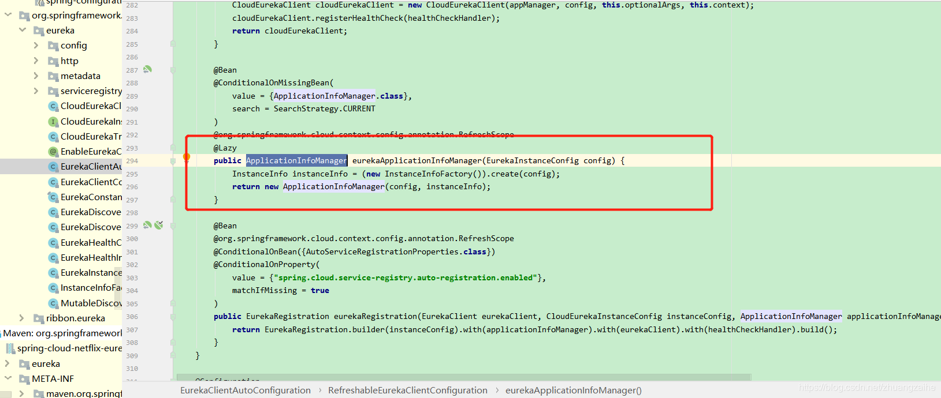Expand the serviceregistry package
Image resolution: width=941 pixels, height=398 pixels.
[x=36, y=91]
